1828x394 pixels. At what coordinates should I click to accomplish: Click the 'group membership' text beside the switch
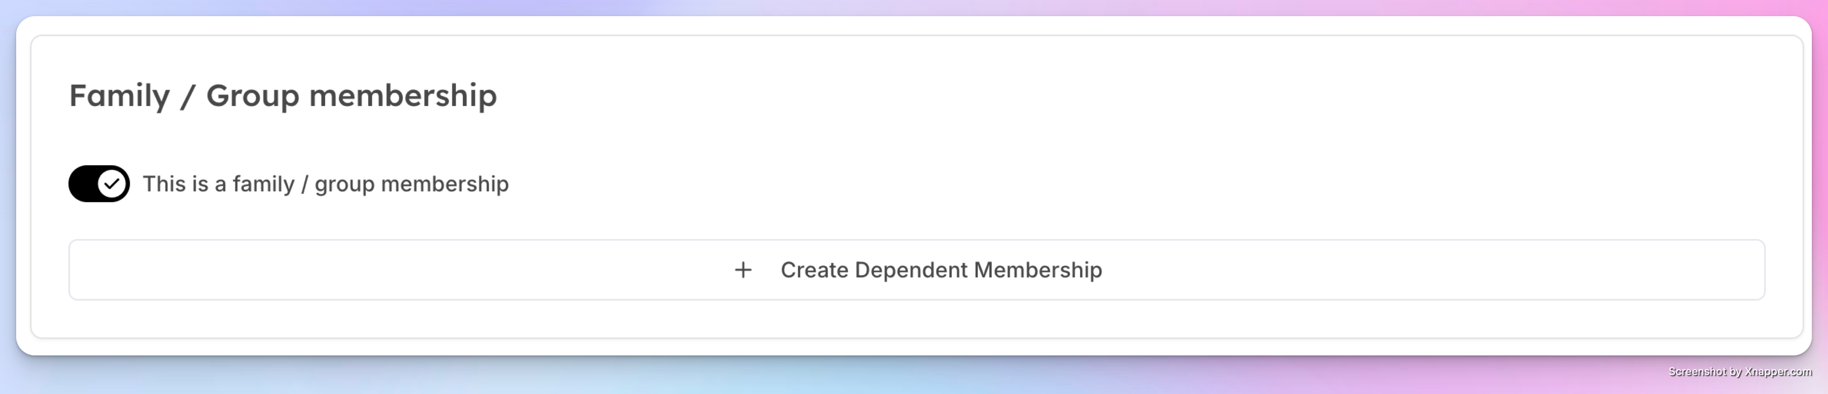(x=412, y=184)
